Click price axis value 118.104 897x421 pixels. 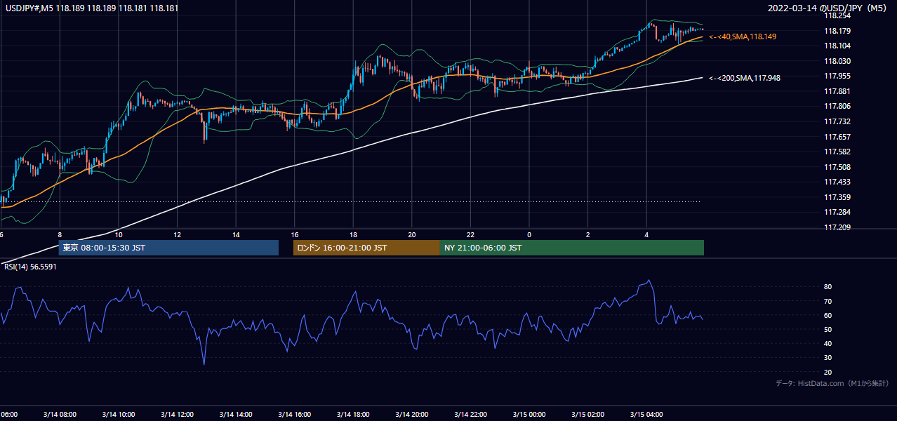click(x=837, y=46)
